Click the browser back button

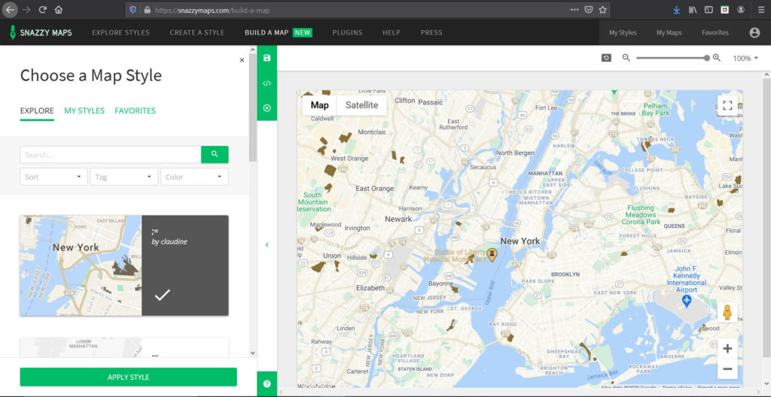click(10, 9)
